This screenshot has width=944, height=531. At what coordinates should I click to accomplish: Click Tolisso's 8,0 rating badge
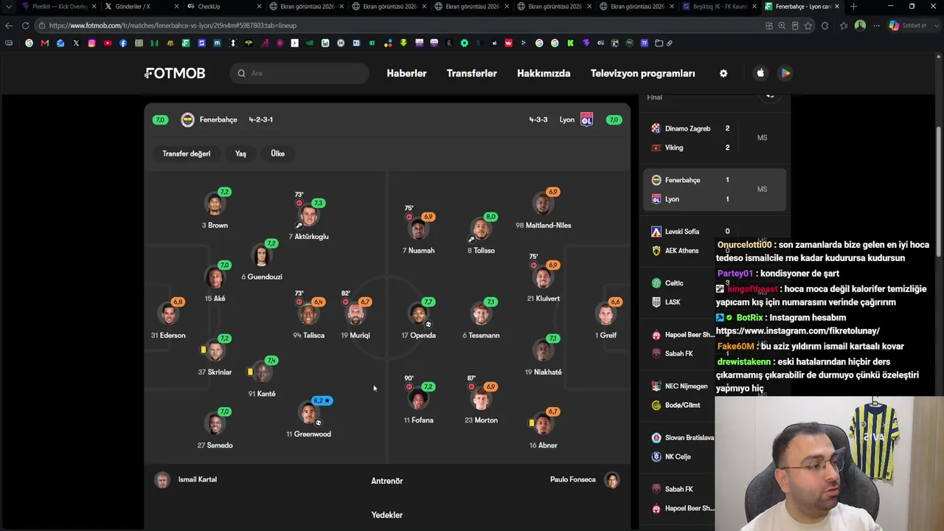[490, 217]
